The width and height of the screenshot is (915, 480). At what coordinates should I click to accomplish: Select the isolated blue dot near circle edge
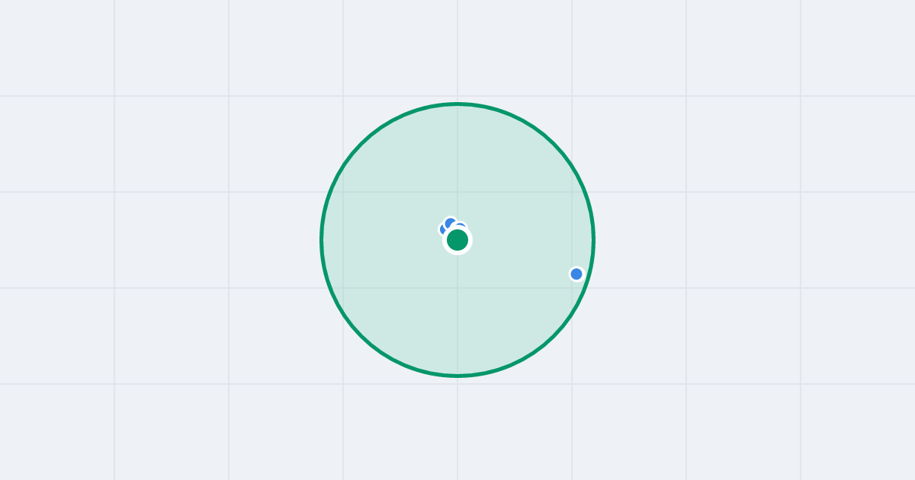[x=576, y=274]
